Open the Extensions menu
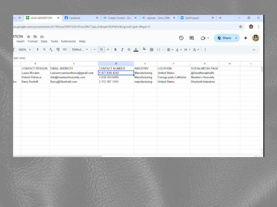277x207 pixels. pos(68,41)
